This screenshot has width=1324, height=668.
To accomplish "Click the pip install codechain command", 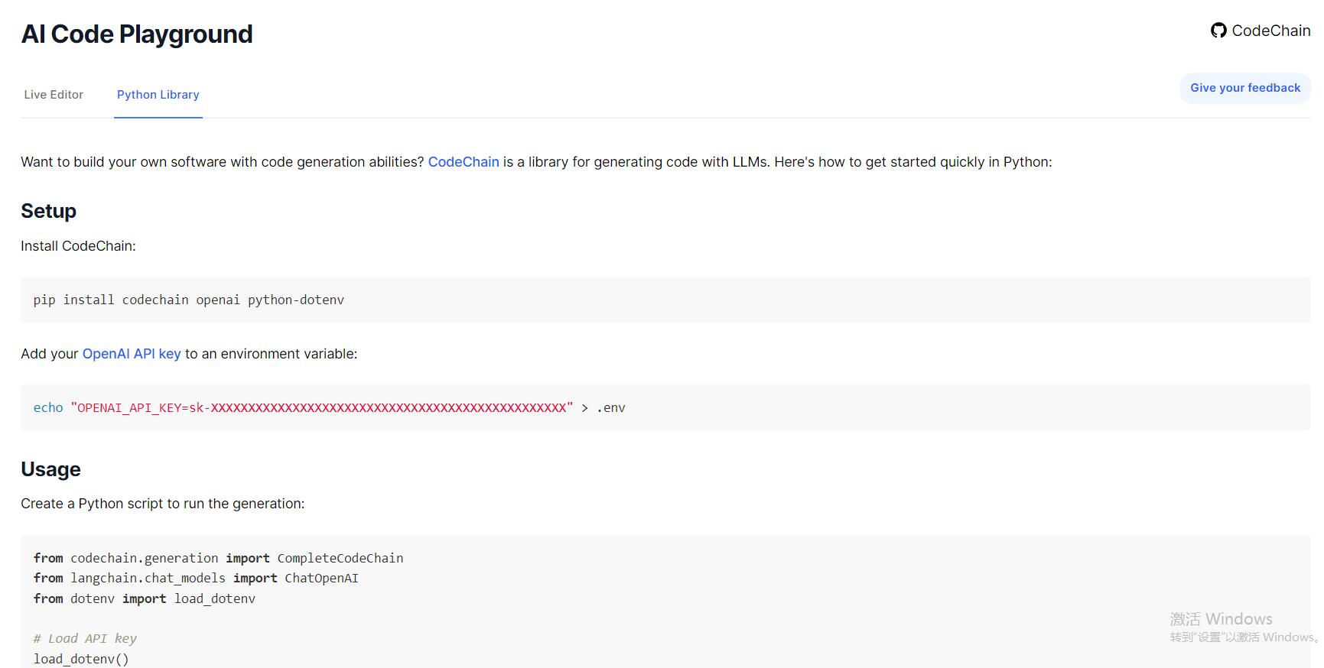I will pyautogui.click(x=188, y=300).
